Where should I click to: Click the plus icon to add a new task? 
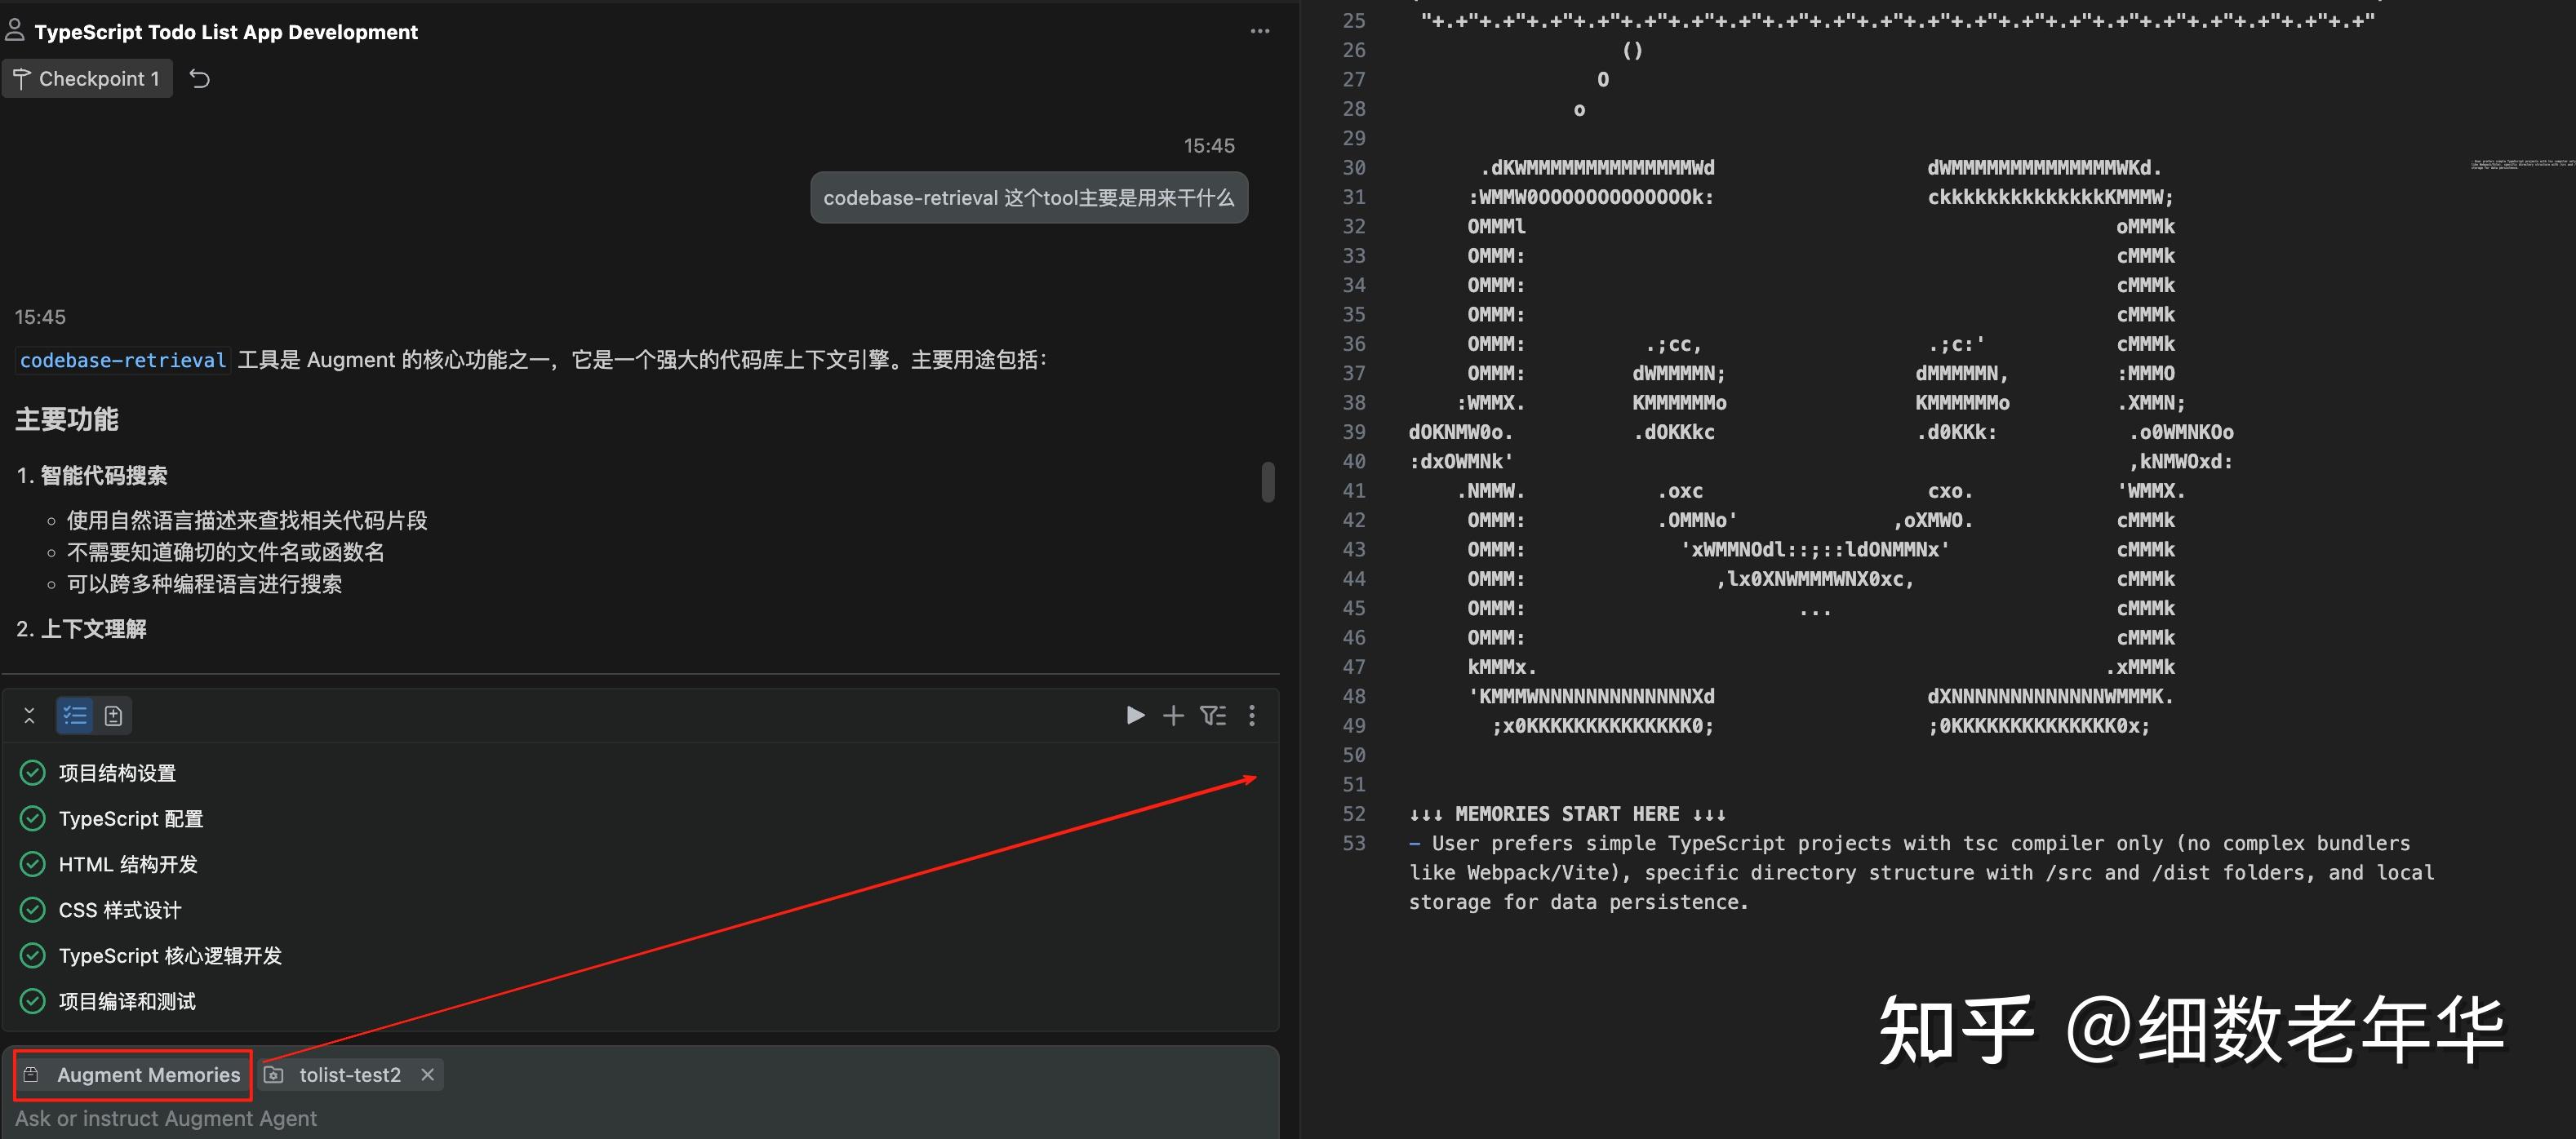point(1173,715)
